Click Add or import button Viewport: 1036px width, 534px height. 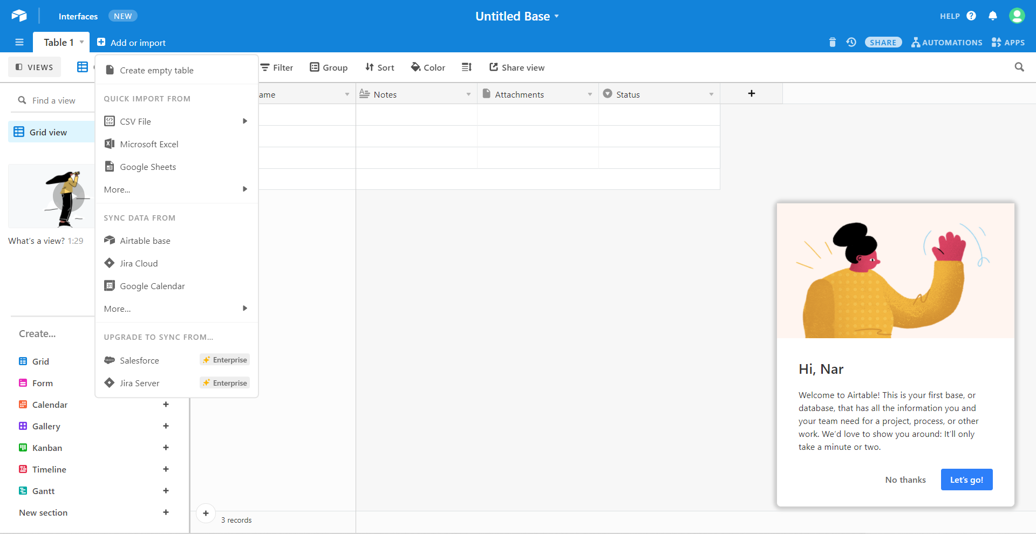(131, 43)
